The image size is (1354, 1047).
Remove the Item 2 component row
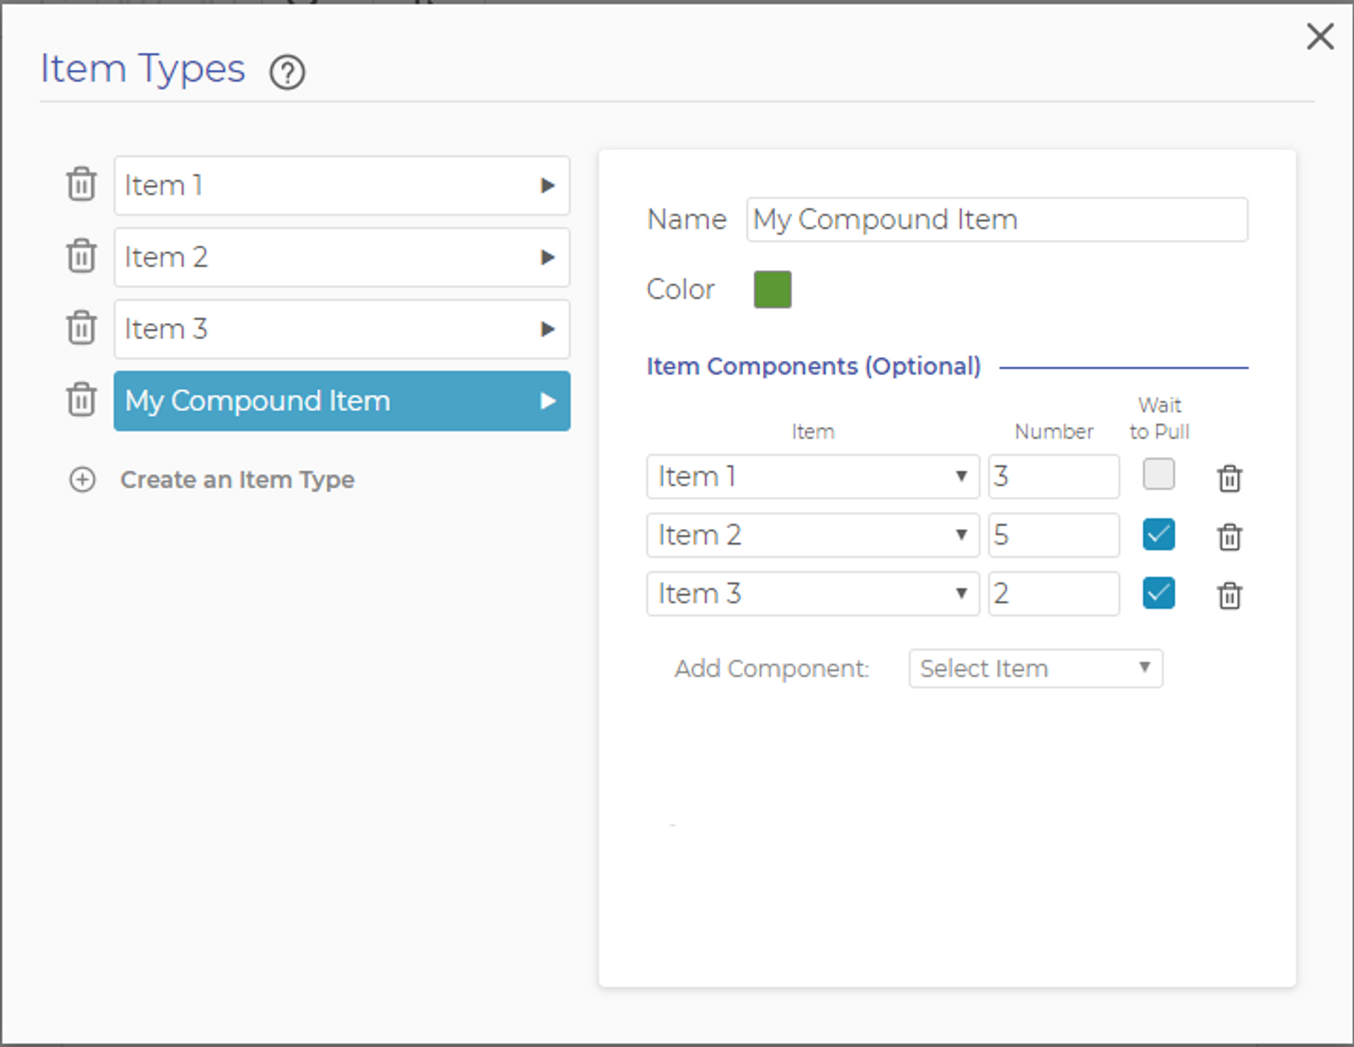(x=1229, y=537)
